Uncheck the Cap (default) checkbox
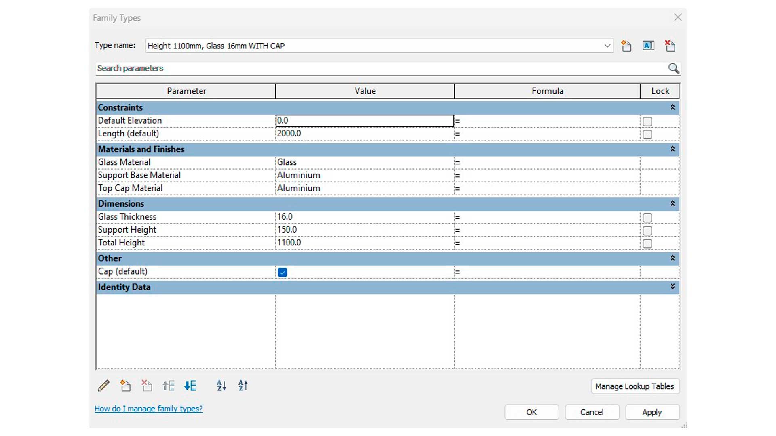 click(x=283, y=272)
